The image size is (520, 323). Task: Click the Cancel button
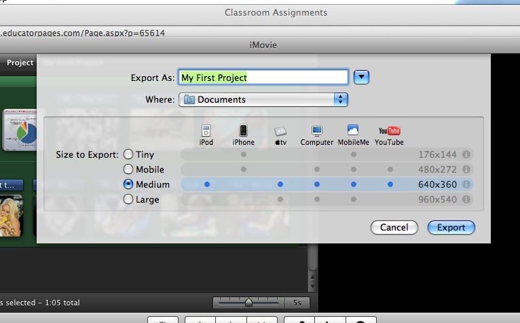coord(394,227)
